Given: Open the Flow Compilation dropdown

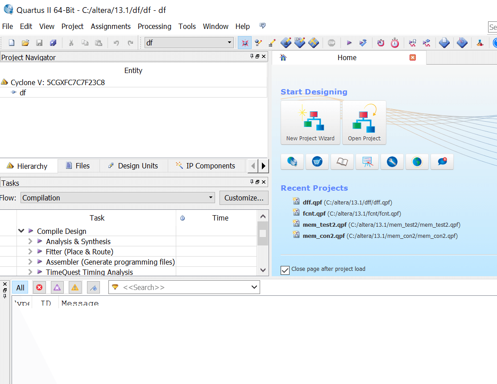Looking at the screenshot, I should tap(211, 197).
